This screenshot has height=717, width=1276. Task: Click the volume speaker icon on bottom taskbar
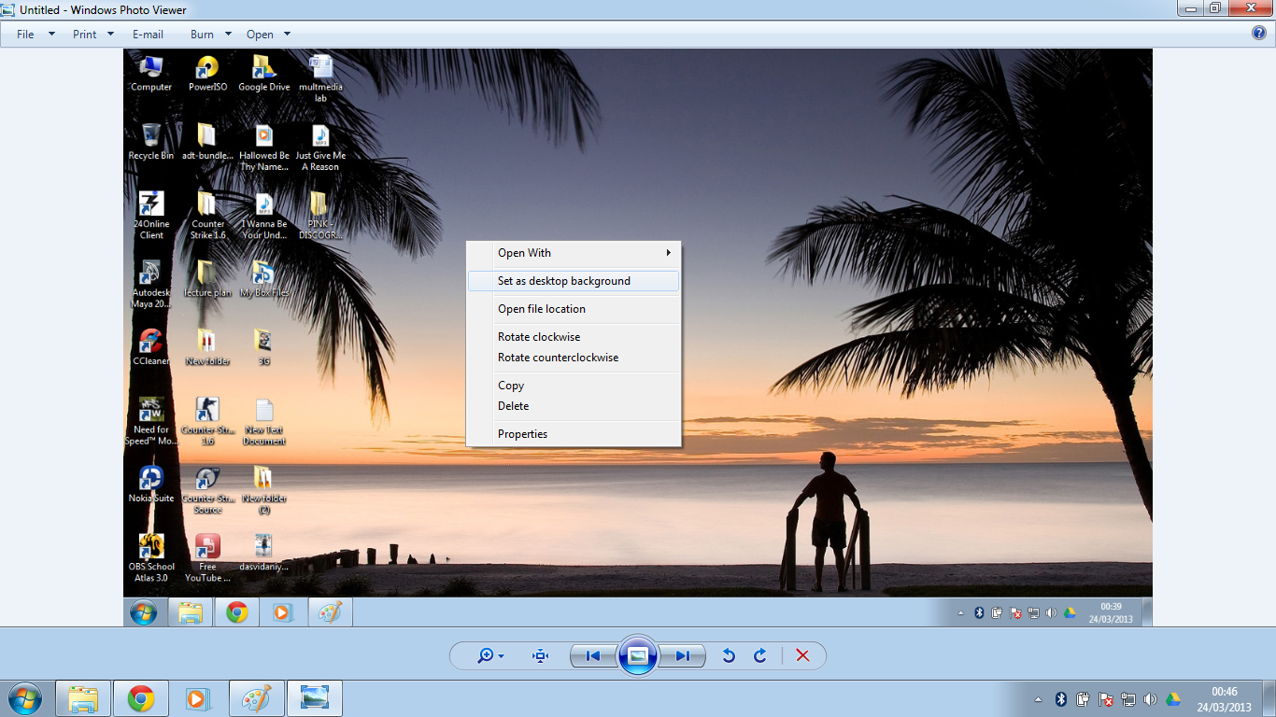click(1150, 699)
